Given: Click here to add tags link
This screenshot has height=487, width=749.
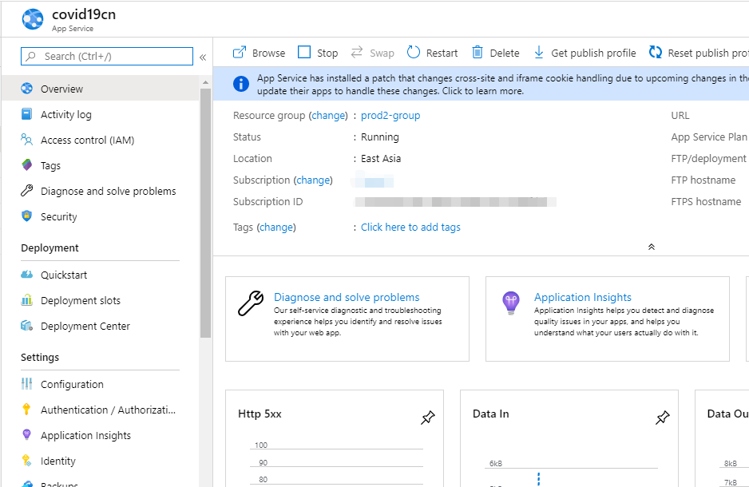Looking at the screenshot, I should coord(410,227).
